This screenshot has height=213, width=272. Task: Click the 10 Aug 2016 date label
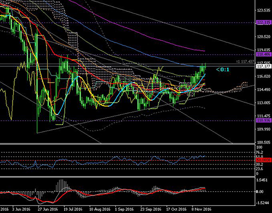tap(100, 209)
